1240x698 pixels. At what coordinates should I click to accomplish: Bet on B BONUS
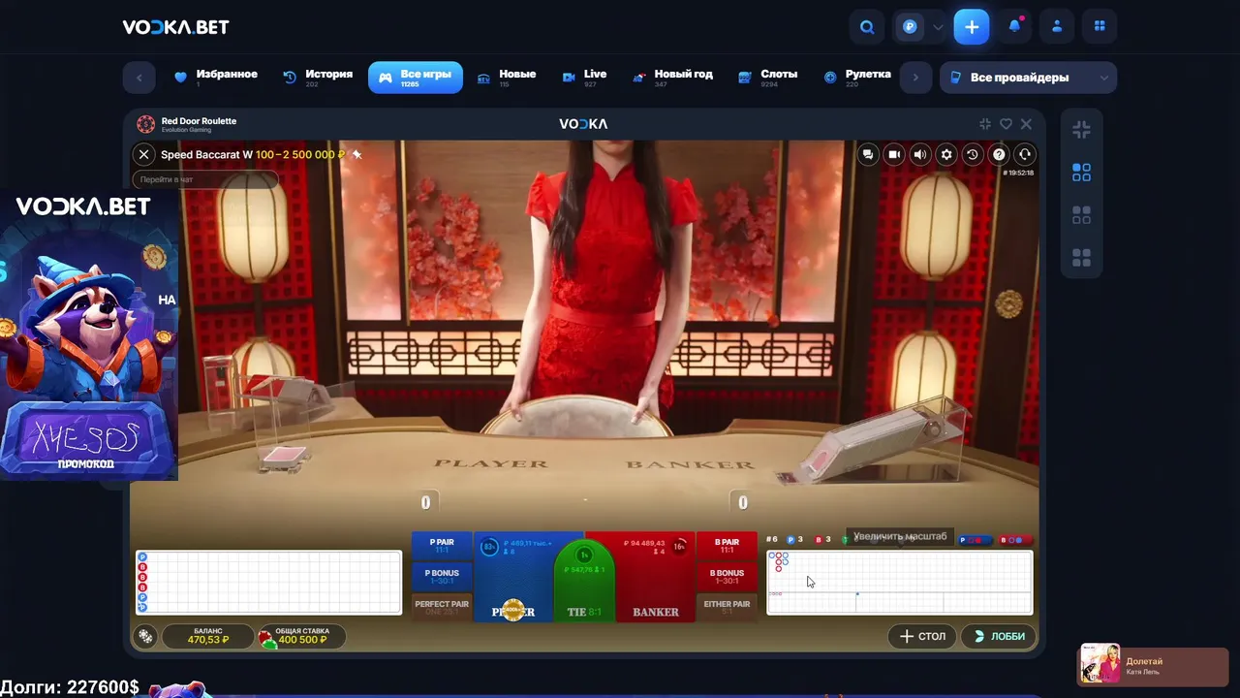pos(727,577)
